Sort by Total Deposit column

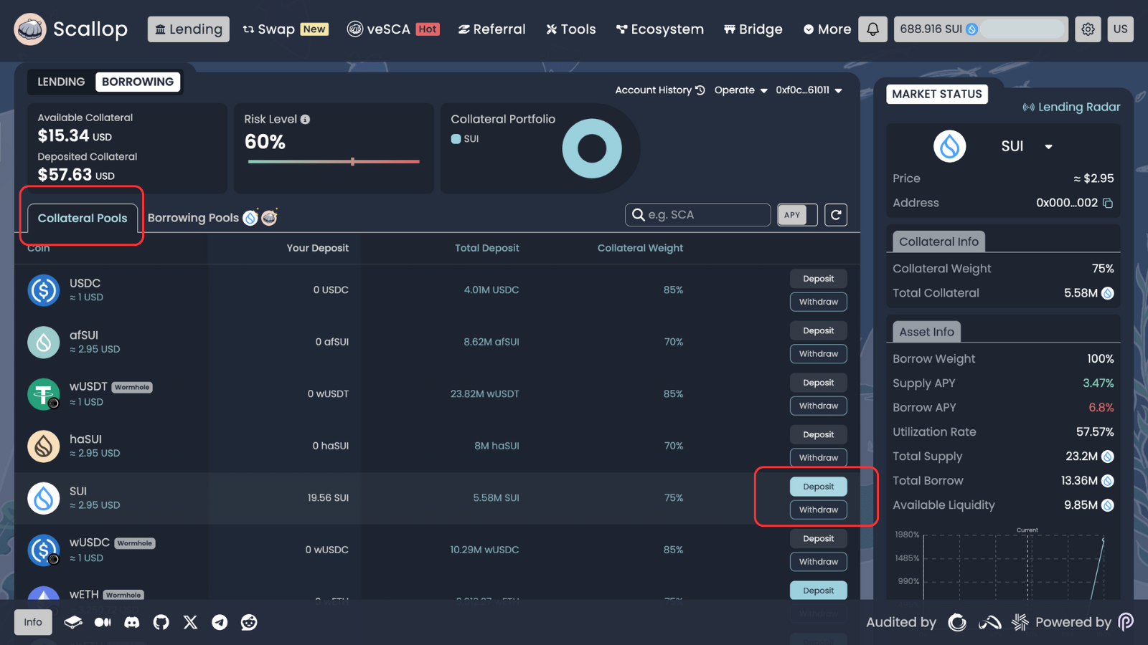click(486, 248)
